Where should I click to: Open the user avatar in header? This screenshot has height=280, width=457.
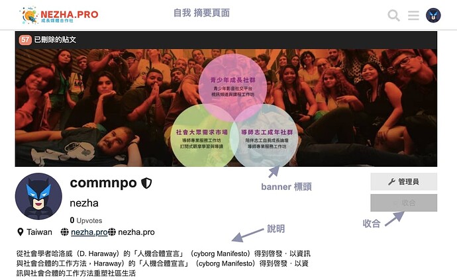point(433,15)
